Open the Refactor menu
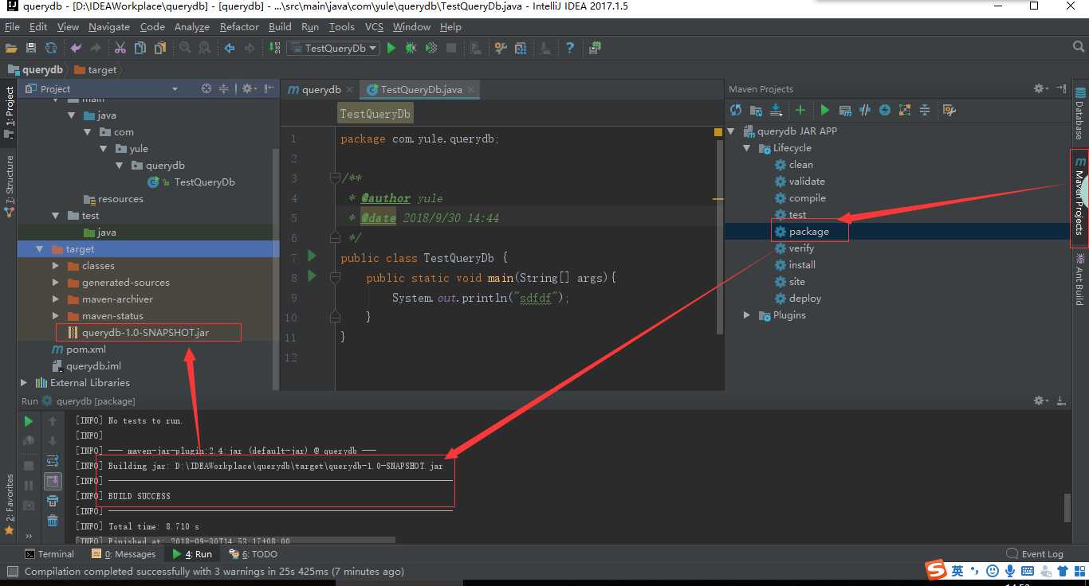 click(239, 26)
